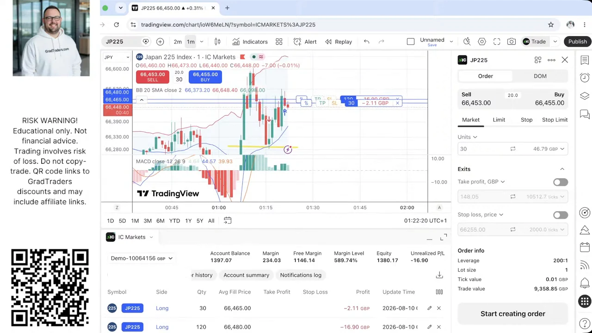Click Start creating order button
592x333 pixels.
[x=513, y=314]
